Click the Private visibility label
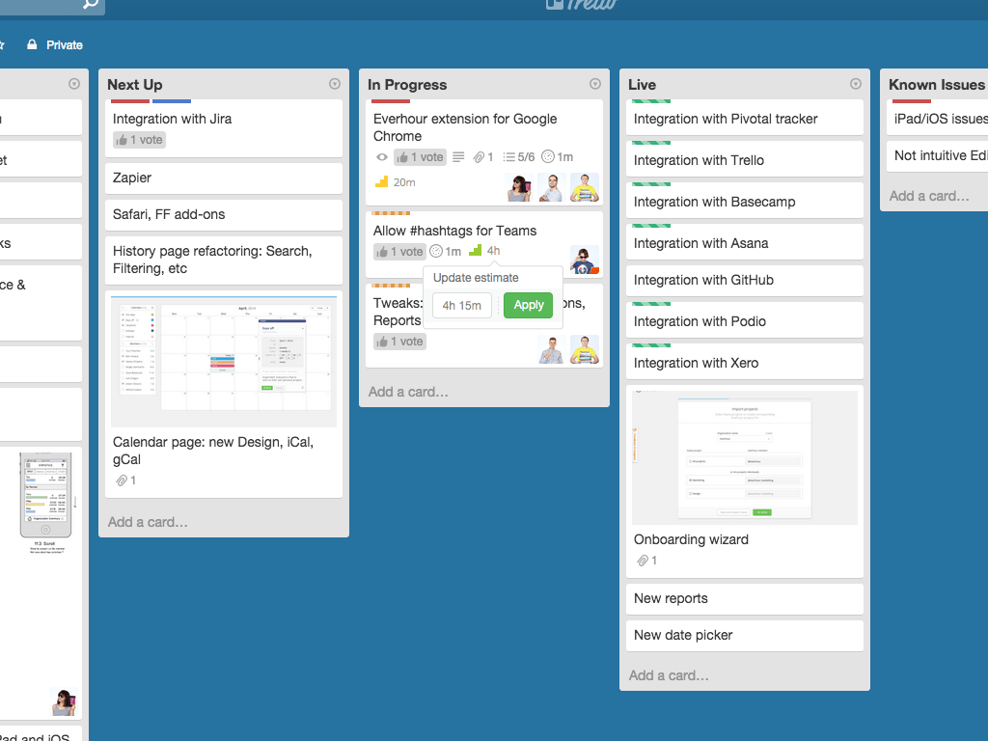988x741 pixels. [54, 44]
